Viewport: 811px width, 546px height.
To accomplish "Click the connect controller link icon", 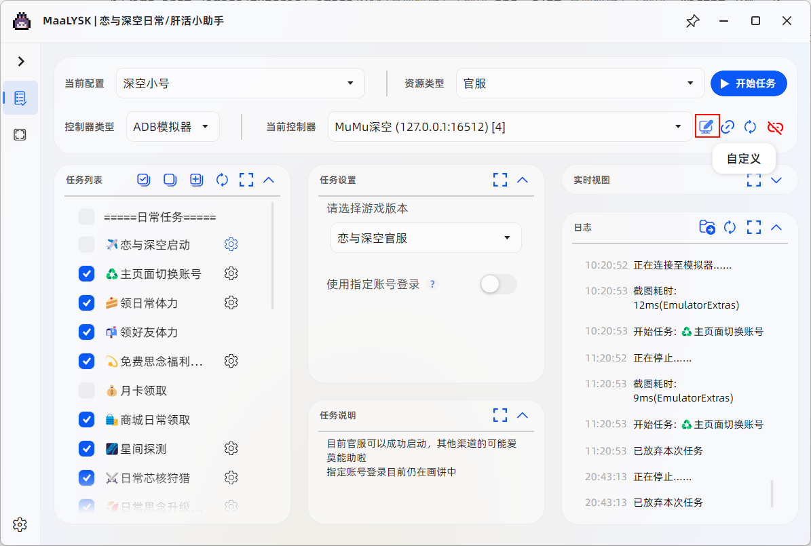I will tap(728, 127).
